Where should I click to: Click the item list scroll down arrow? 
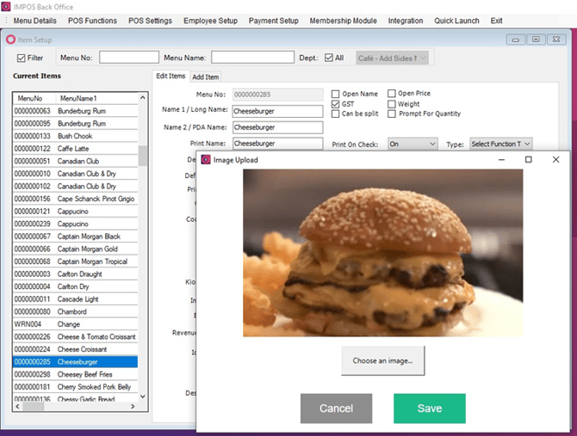(x=143, y=396)
